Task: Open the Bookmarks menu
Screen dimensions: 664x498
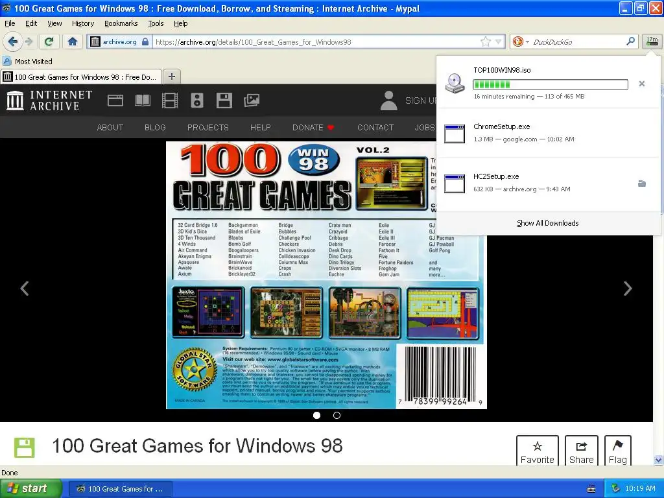Action: 121,23
